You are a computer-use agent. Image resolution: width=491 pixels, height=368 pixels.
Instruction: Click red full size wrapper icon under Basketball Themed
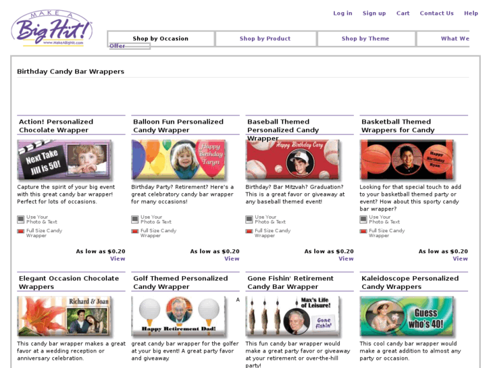(x=363, y=232)
